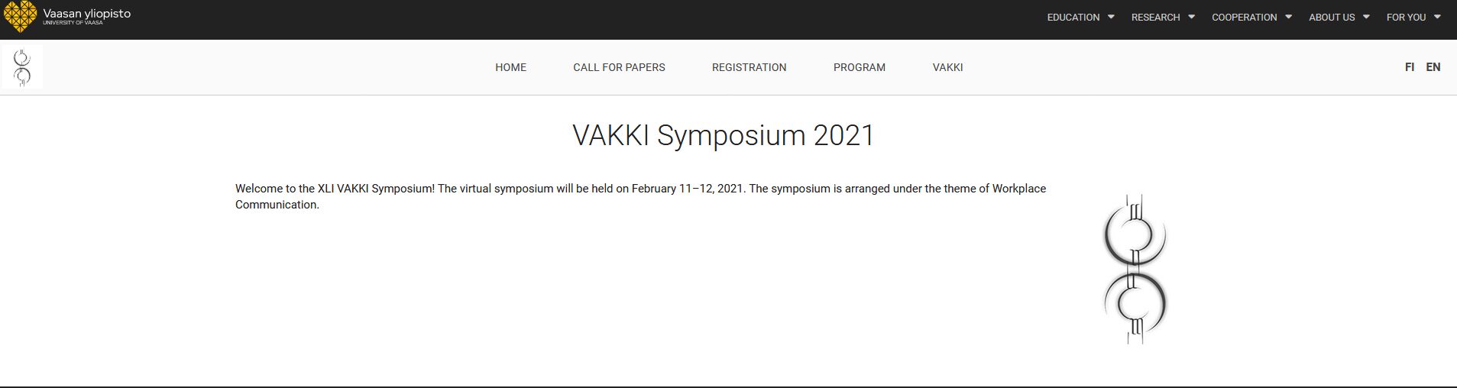Open the VAKKI navigation link
The image size is (1457, 388).
coord(947,67)
